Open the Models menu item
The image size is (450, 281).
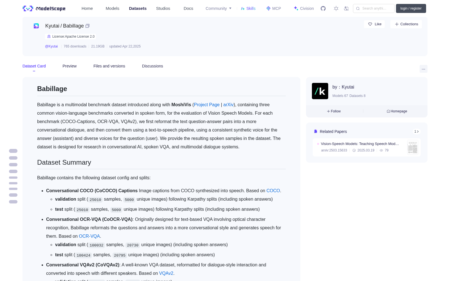[x=112, y=8]
